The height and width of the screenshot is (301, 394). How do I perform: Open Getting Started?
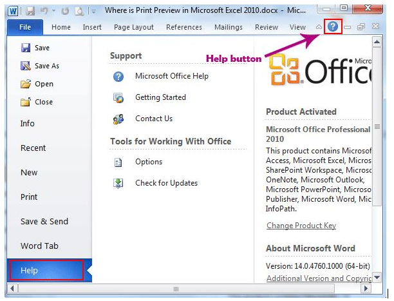pos(160,97)
